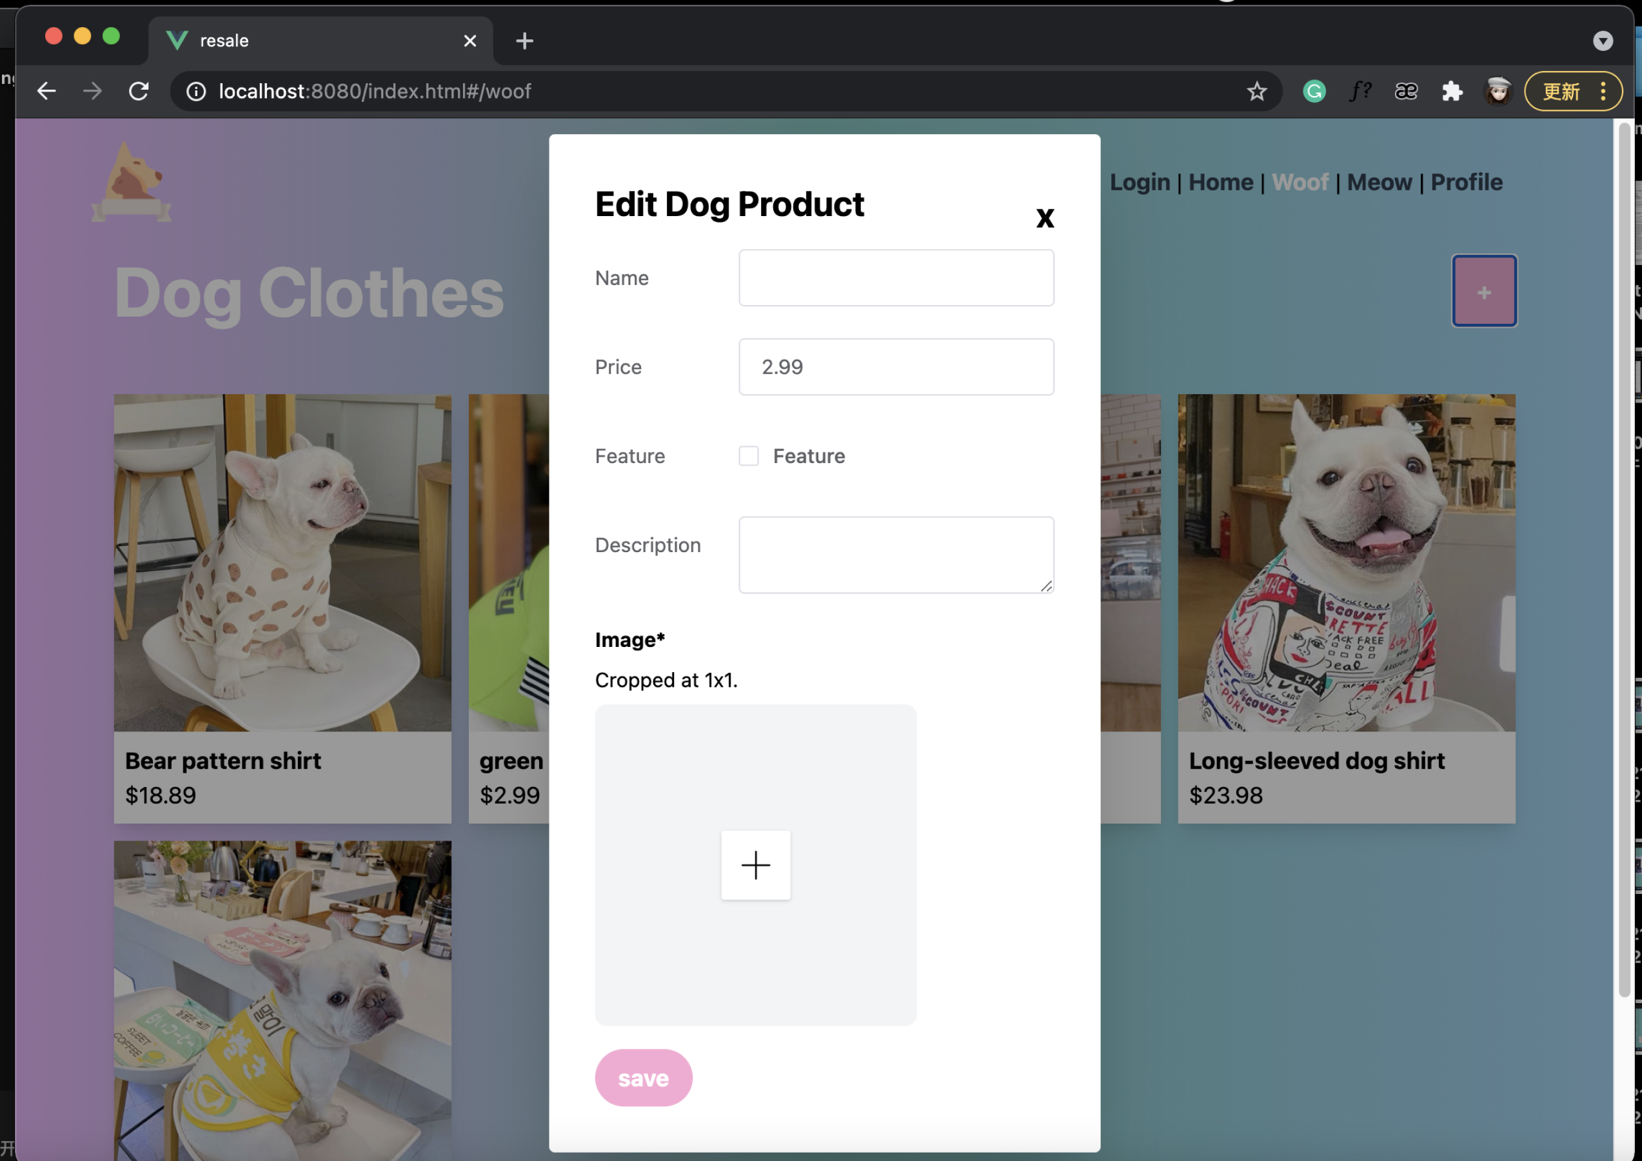Open the Profile nav link
This screenshot has height=1161, width=1642.
pos(1466,183)
